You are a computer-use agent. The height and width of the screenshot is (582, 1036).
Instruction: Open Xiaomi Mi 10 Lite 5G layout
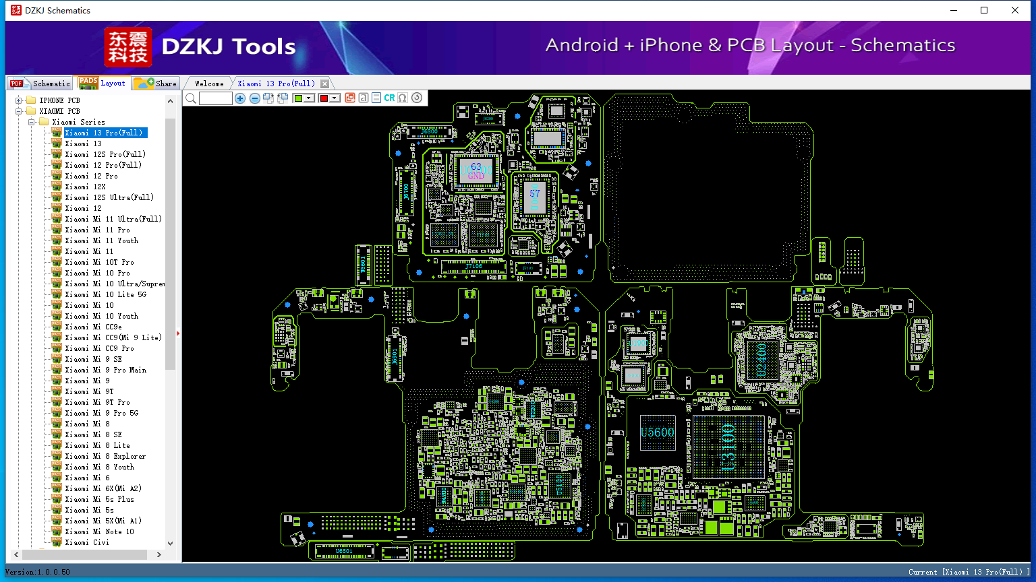pyautogui.click(x=106, y=294)
